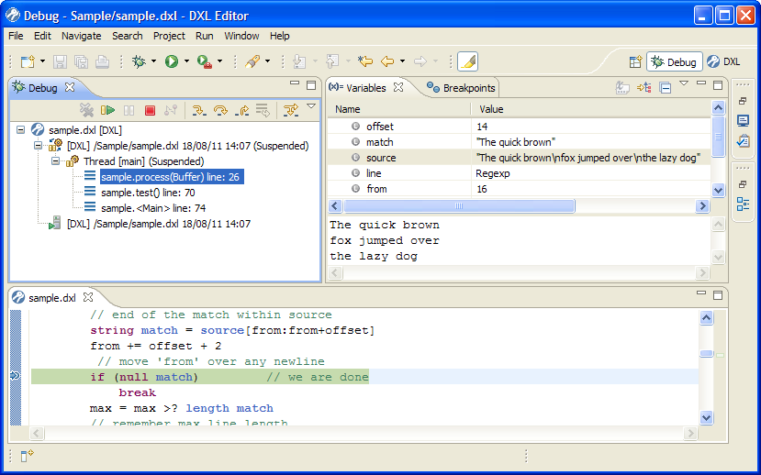Switch to the Breakpoints tab
Screen dimensions: 761x475
coord(461,88)
